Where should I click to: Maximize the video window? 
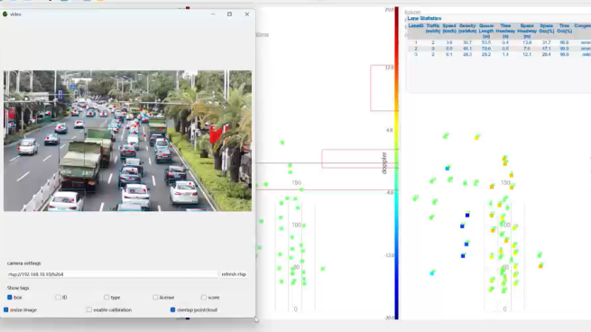229,14
